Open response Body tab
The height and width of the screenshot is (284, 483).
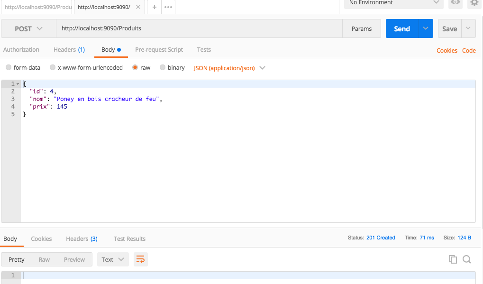(x=10, y=238)
